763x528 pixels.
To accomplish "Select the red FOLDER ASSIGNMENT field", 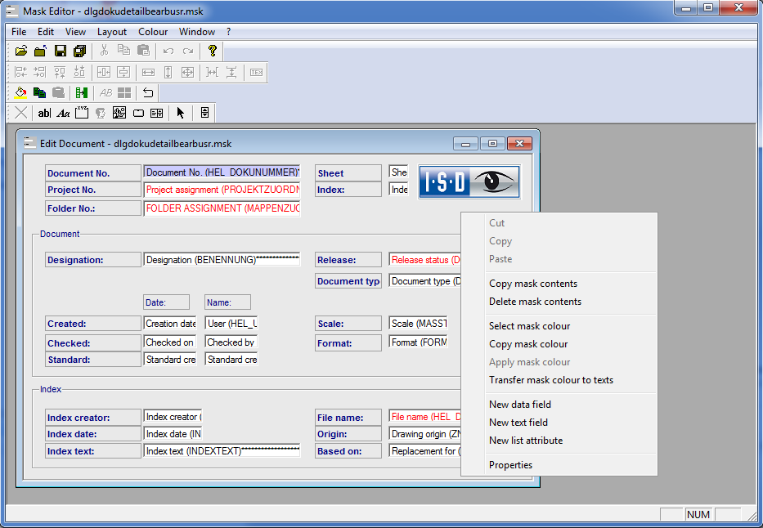I will 222,208.
